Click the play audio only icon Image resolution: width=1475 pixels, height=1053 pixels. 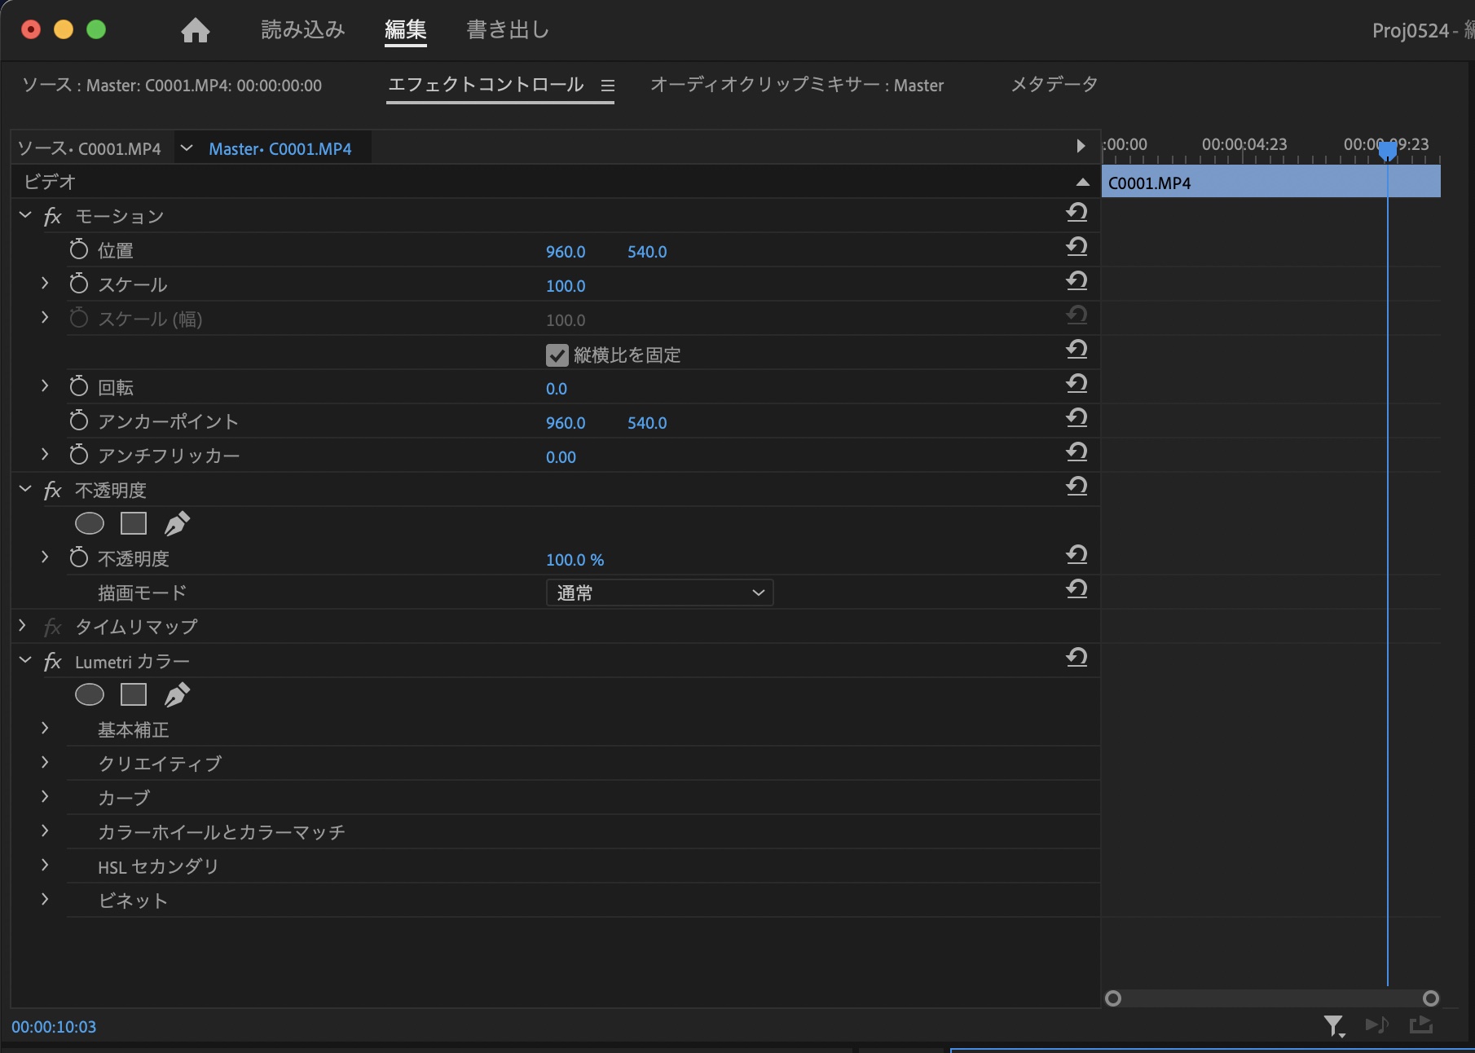pyautogui.click(x=1376, y=1024)
